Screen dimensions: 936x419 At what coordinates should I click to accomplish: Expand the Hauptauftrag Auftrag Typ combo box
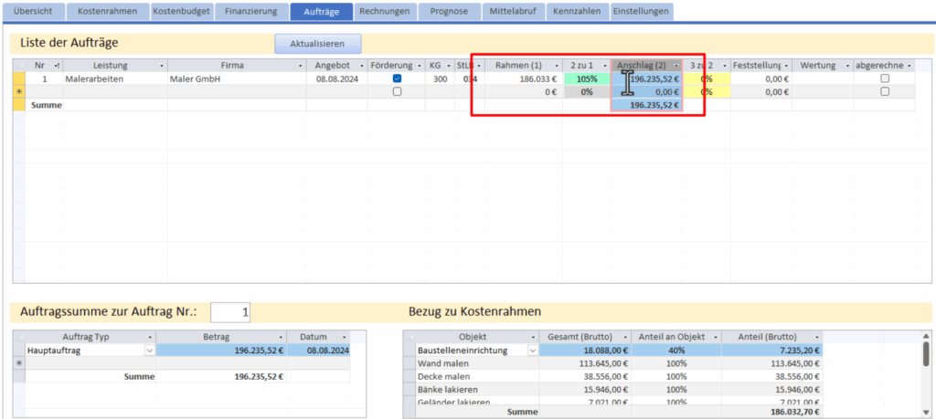click(150, 350)
